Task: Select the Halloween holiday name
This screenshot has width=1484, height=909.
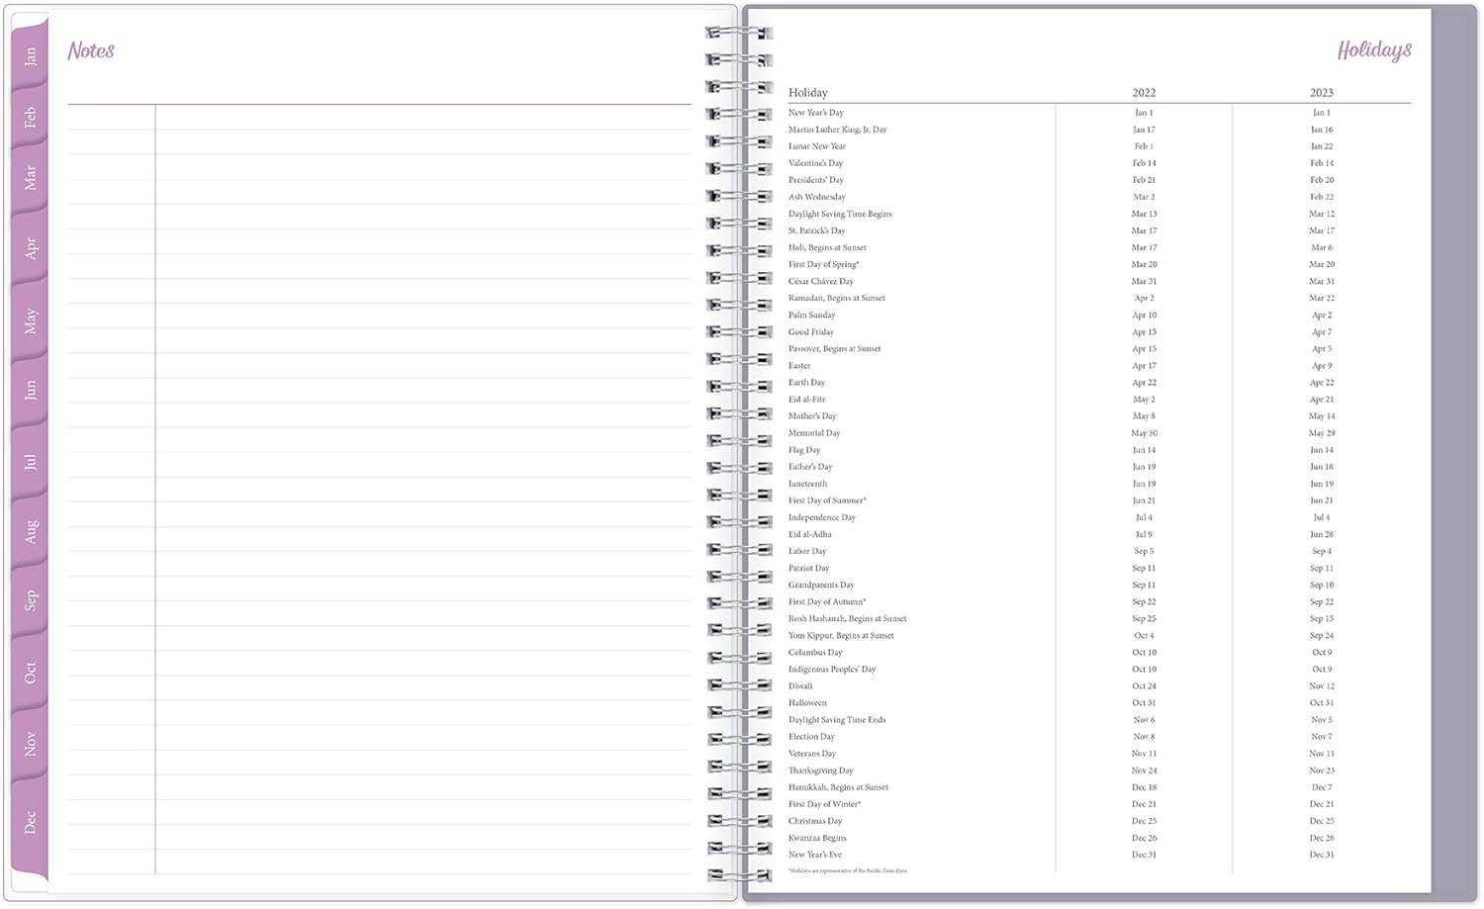Action: click(x=807, y=702)
